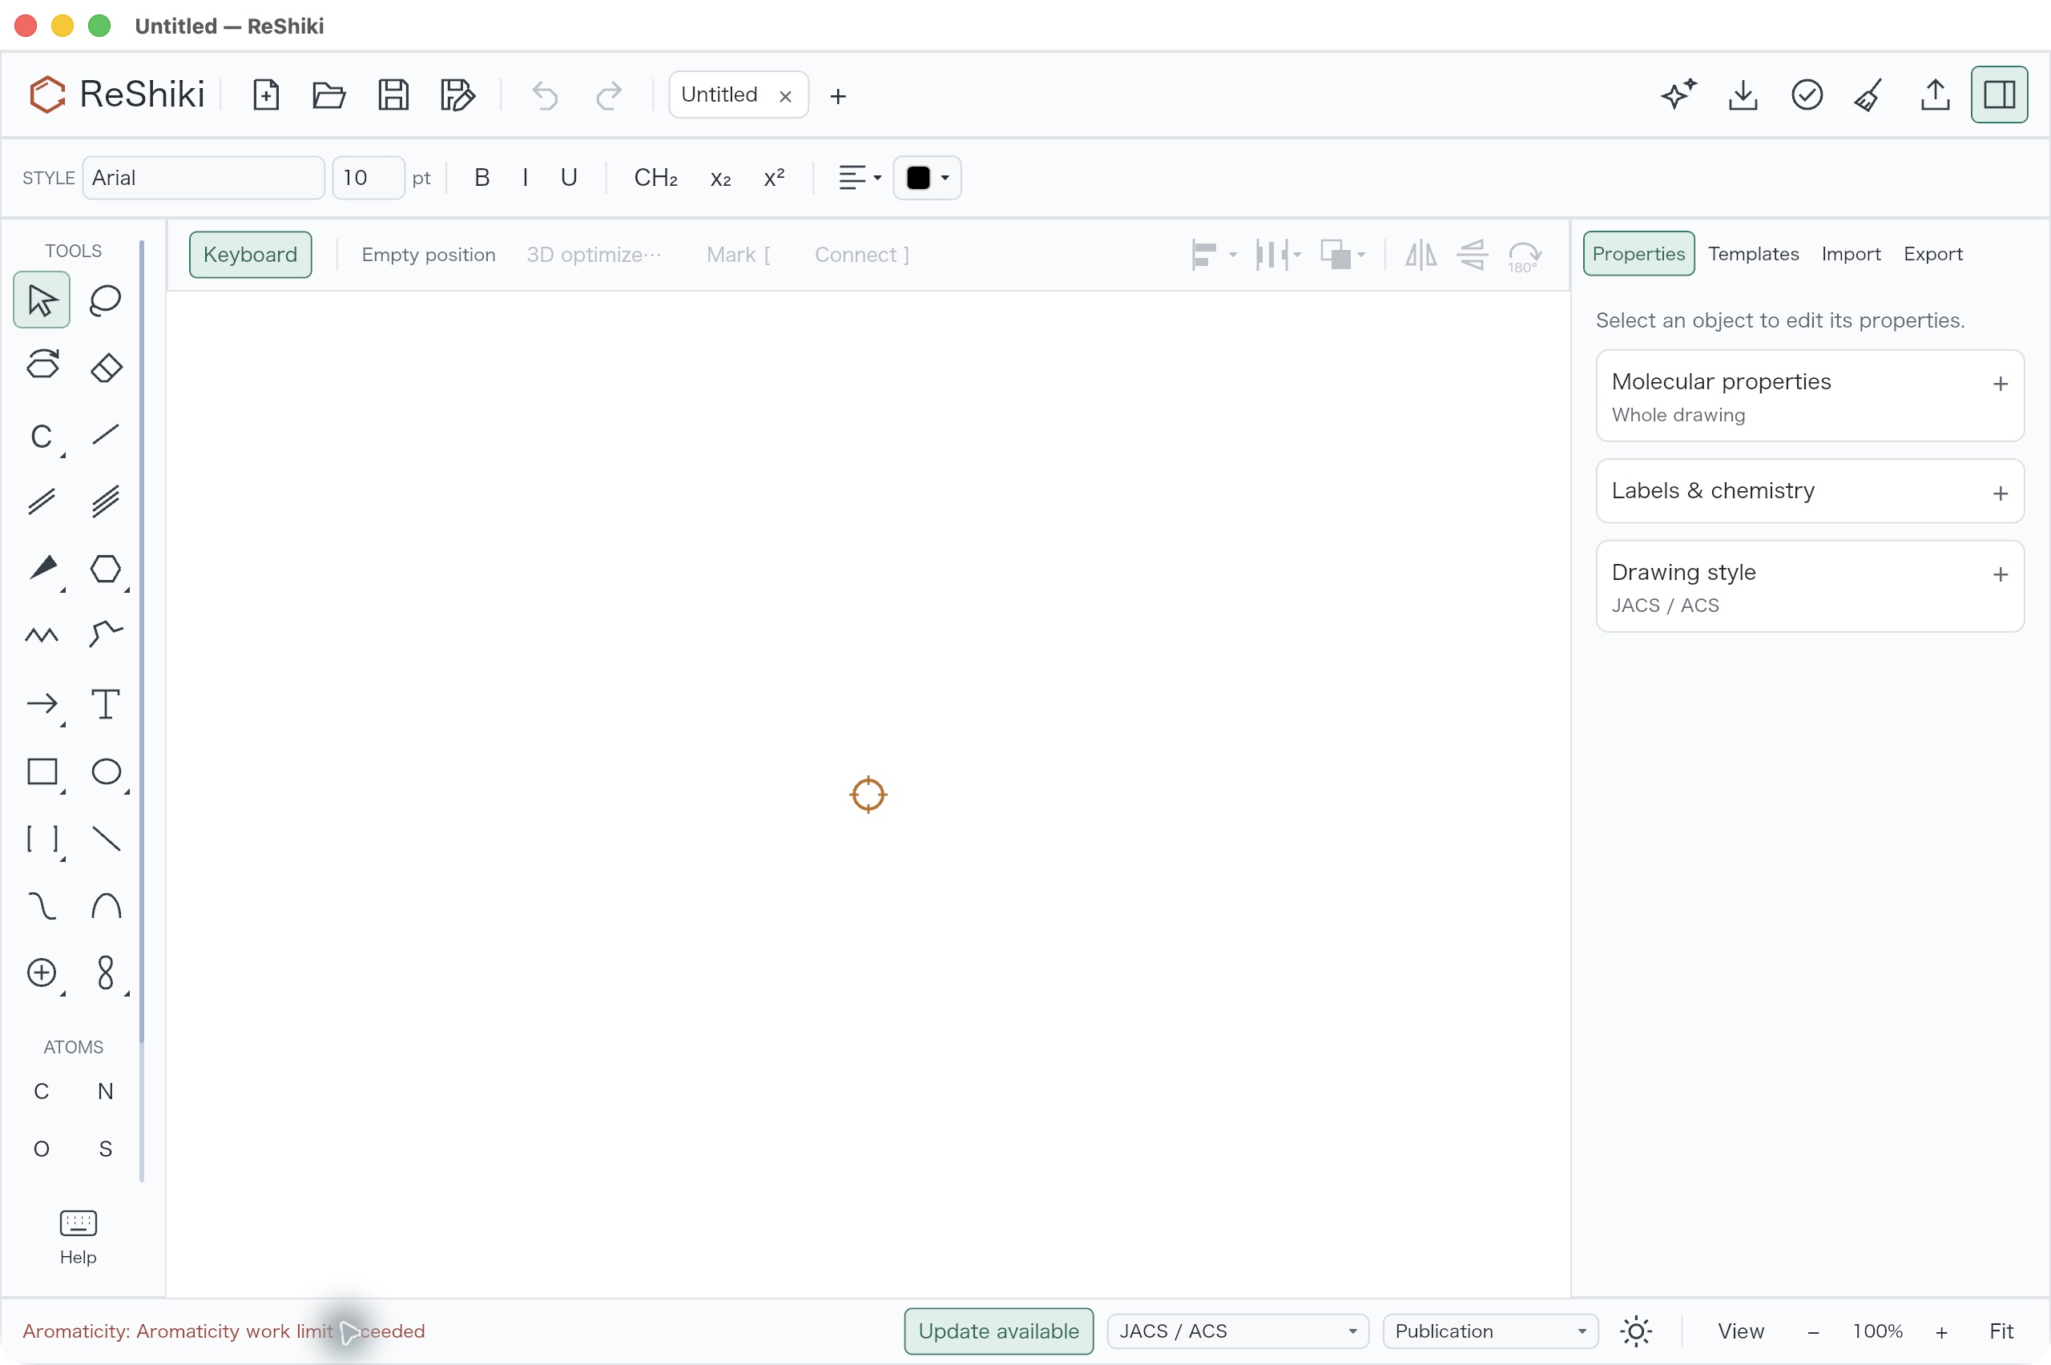The image size is (2051, 1365).
Task: Add a new document tab
Action: 837,95
